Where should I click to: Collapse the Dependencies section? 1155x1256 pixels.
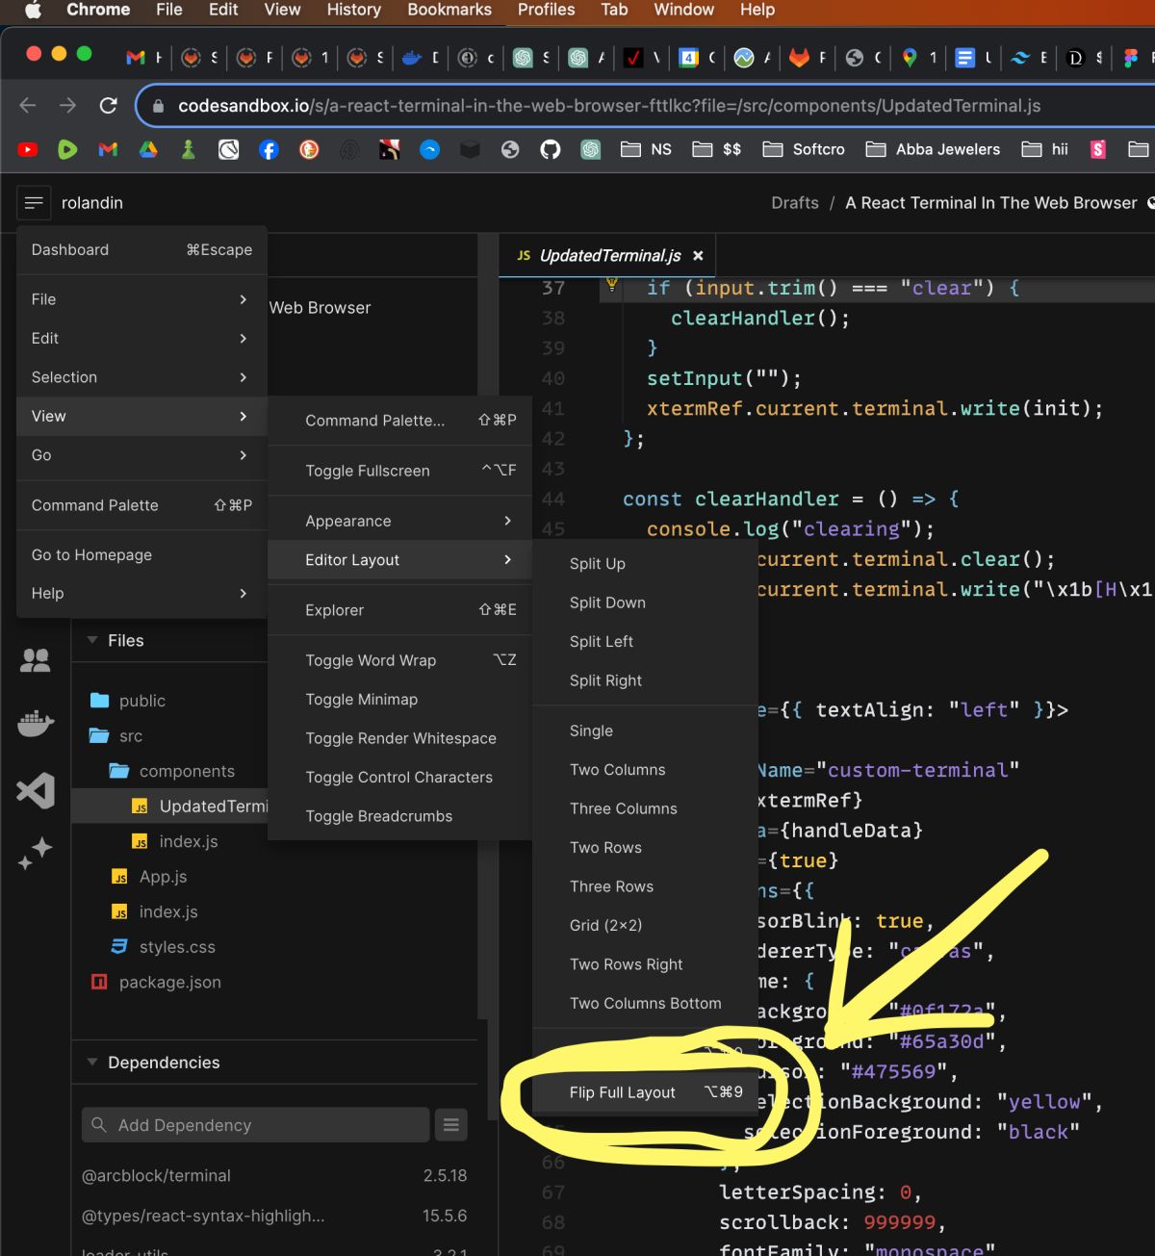pos(153,1063)
